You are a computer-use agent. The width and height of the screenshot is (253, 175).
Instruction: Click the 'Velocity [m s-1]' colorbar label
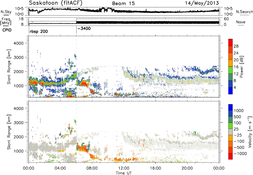[250, 132]
